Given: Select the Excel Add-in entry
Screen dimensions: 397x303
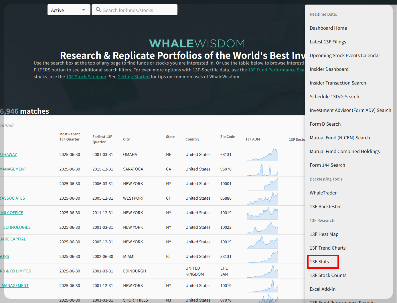Looking at the screenshot, I should (323, 289).
